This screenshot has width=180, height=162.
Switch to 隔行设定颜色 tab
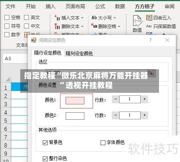[x=48, y=53]
